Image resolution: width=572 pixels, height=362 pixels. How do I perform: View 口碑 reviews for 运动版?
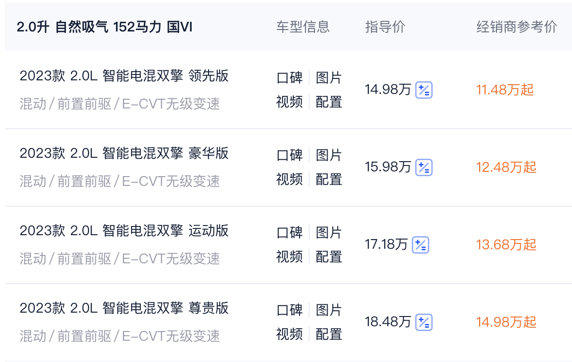click(289, 233)
